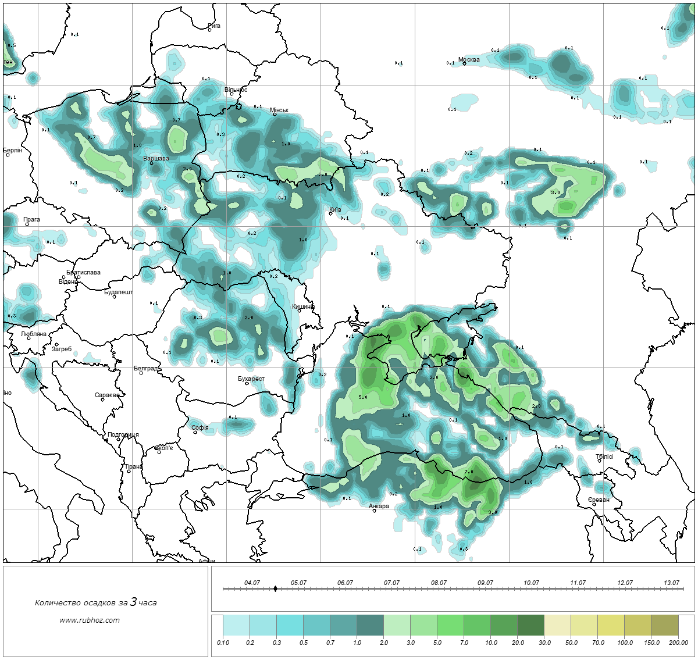The image size is (698, 660).
Task: Select the Budapest (Будапешт) city marker
Action: (114, 297)
